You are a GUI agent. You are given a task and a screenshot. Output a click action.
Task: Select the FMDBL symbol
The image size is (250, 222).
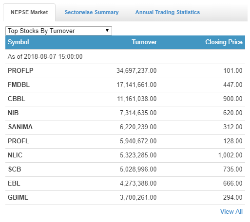point(19,85)
